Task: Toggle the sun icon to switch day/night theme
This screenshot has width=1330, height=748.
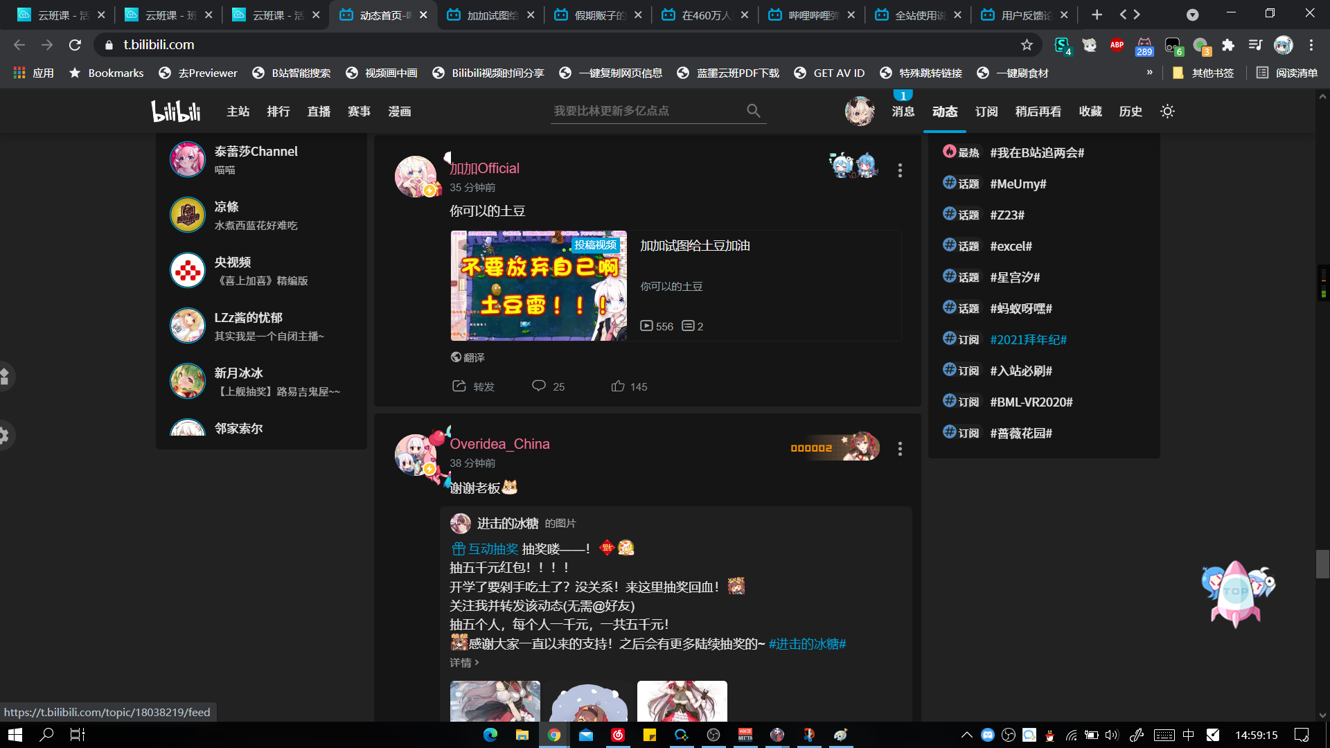Action: [1167, 111]
